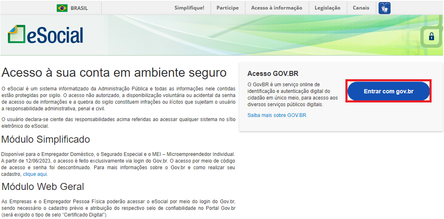Open the VLibras sign language accessibility icon
This screenshot has height=219, width=444.
pos(384,8)
